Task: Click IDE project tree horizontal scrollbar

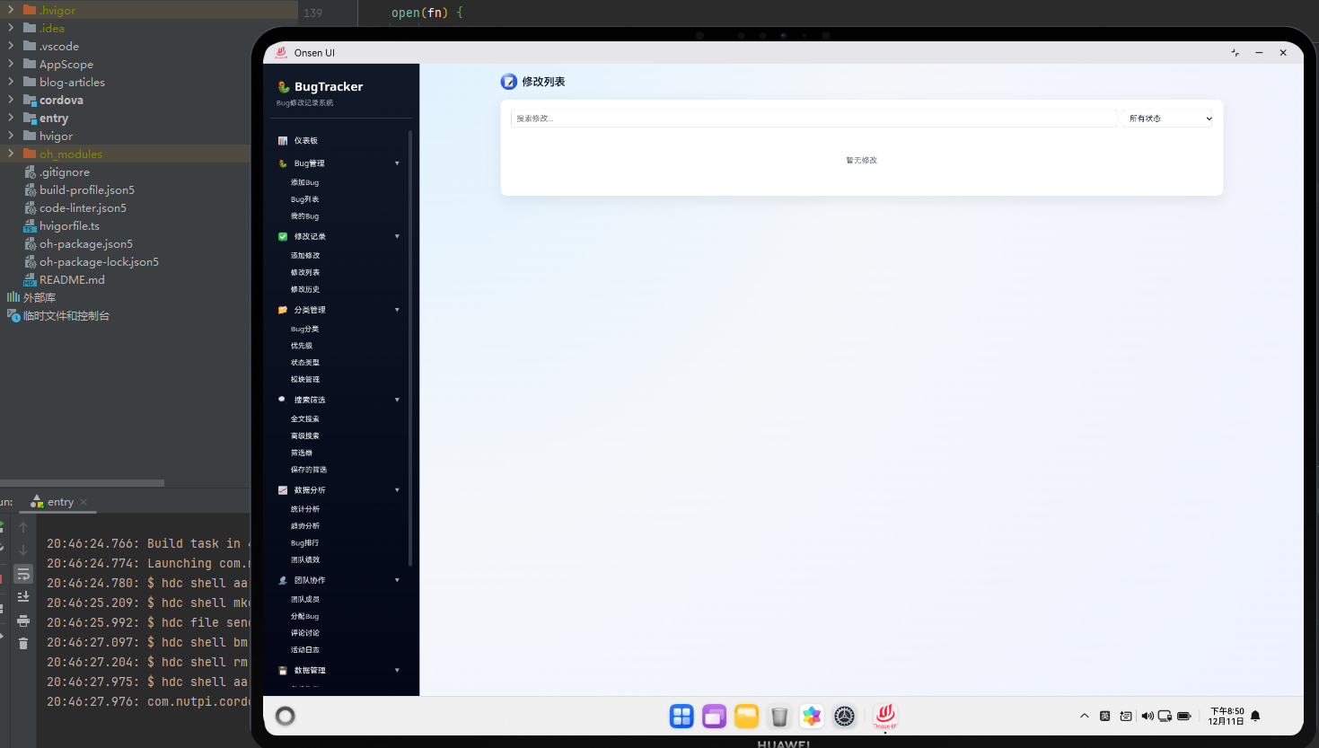Action: (x=82, y=483)
